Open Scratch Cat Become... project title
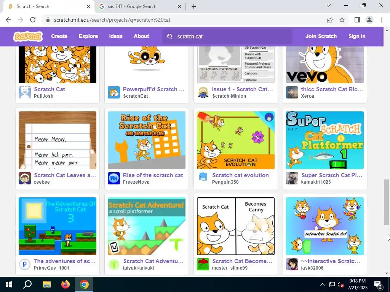 pos(242,261)
